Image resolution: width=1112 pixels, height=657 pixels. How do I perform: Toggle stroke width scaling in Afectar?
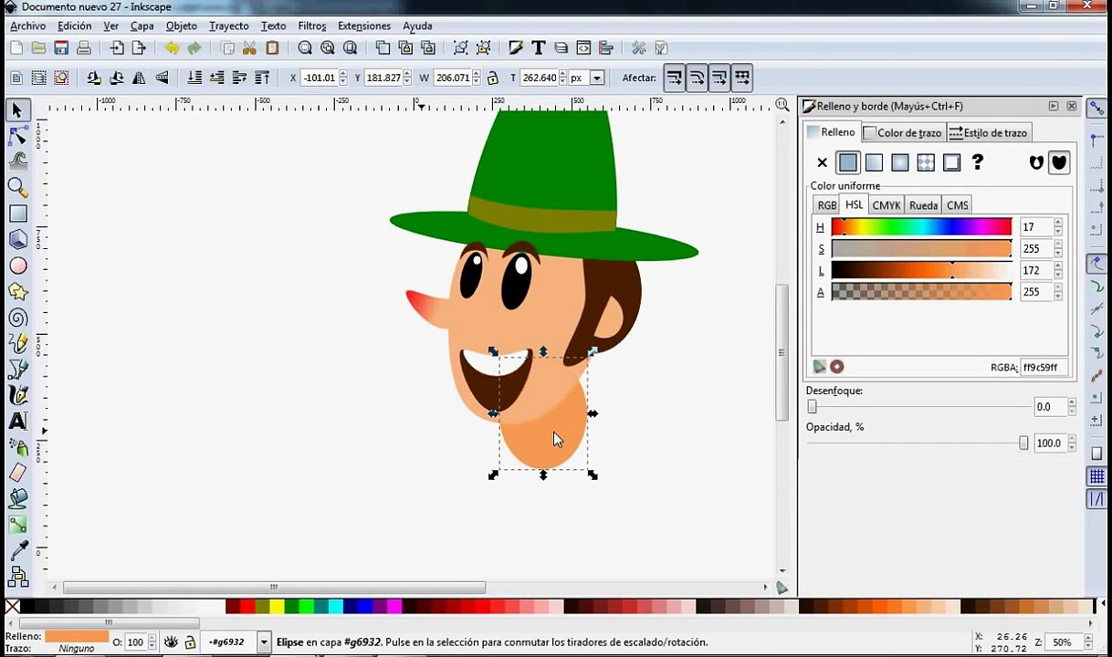[x=675, y=78]
